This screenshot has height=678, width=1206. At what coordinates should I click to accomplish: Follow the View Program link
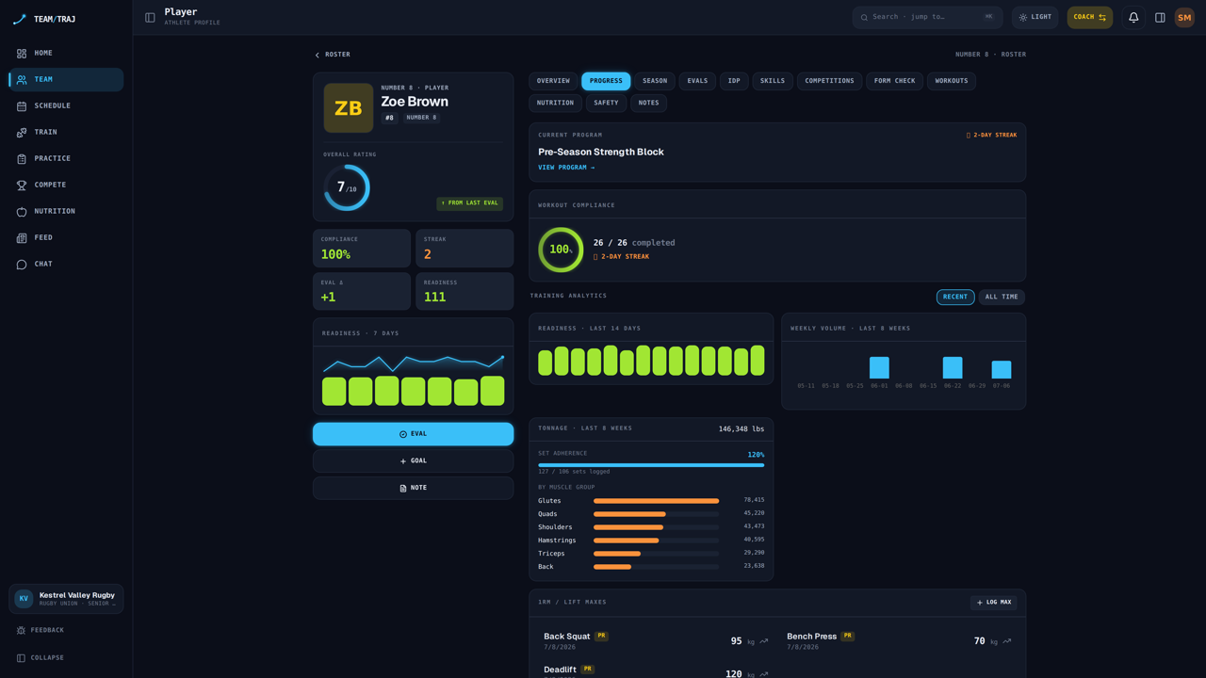[x=566, y=168]
